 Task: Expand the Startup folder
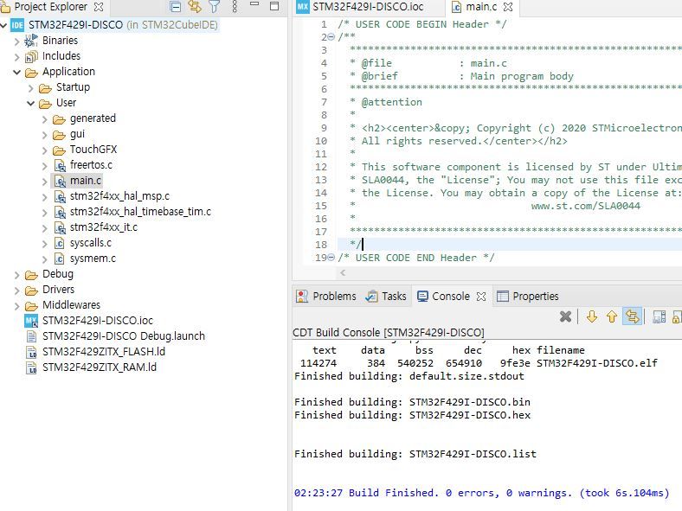click(x=31, y=88)
